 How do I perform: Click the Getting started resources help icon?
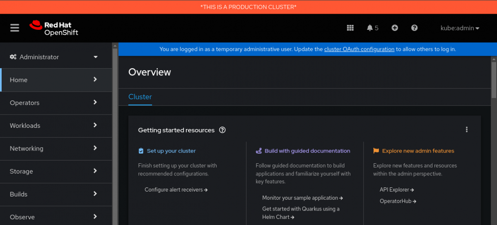(x=222, y=130)
